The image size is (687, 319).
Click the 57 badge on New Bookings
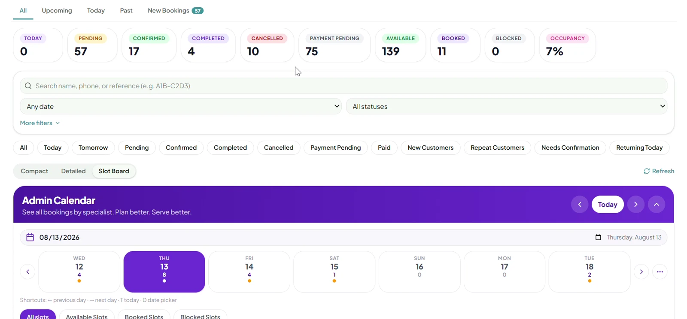(198, 11)
